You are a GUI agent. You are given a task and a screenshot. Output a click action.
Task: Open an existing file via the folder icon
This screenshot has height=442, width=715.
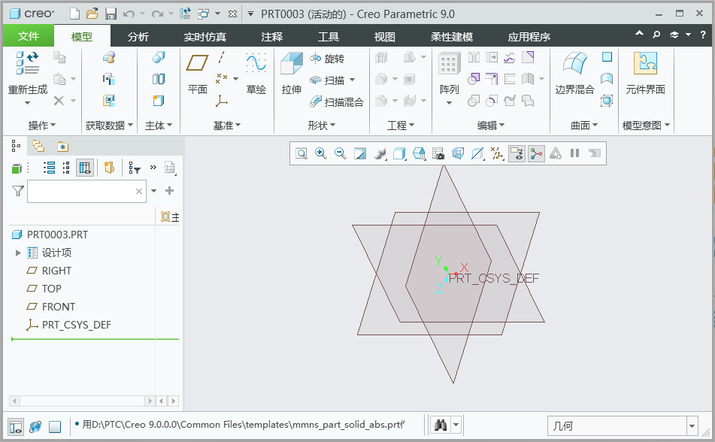(92, 14)
